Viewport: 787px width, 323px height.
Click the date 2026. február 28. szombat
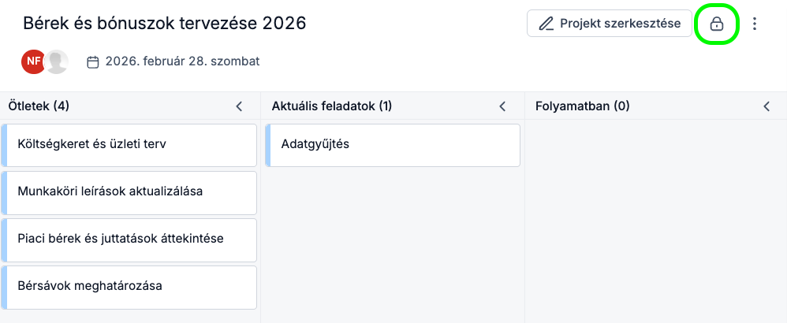(x=182, y=61)
